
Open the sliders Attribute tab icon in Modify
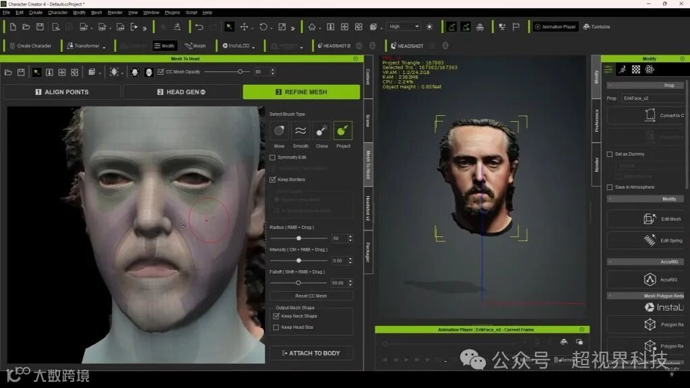click(608, 69)
